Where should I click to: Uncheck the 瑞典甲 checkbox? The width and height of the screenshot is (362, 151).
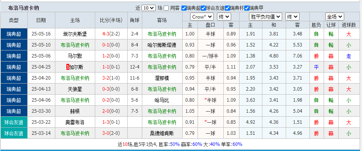[x=247, y=8]
